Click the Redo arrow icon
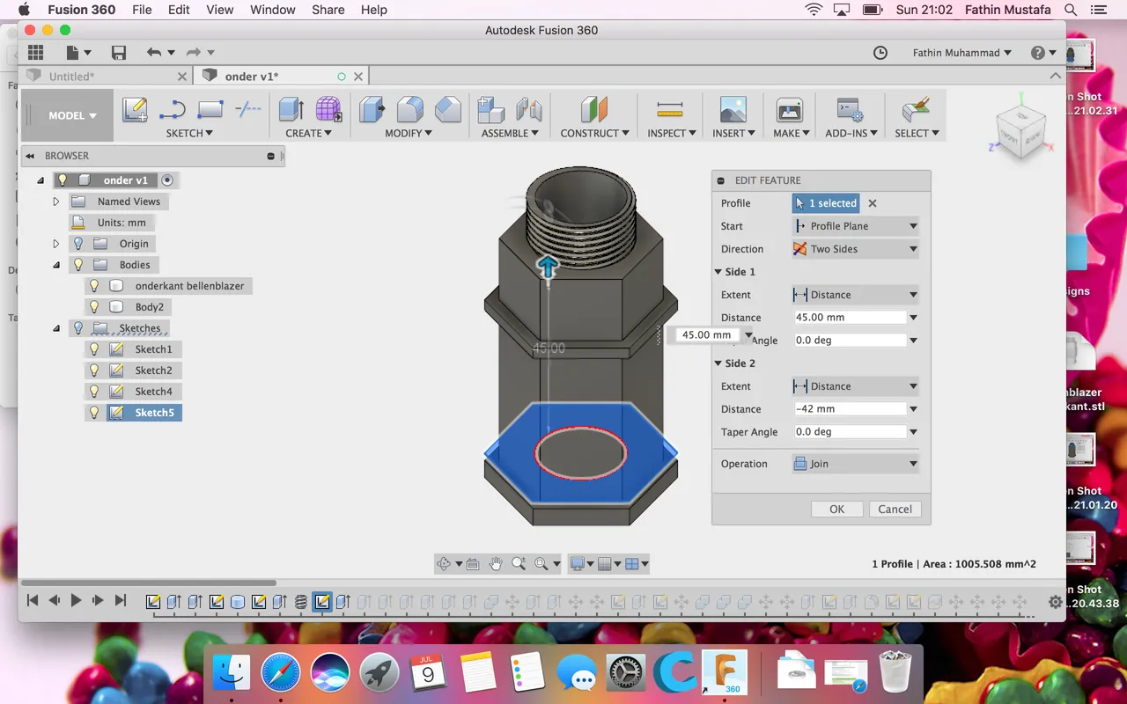Image resolution: width=1127 pixels, height=704 pixels. (x=194, y=53)
